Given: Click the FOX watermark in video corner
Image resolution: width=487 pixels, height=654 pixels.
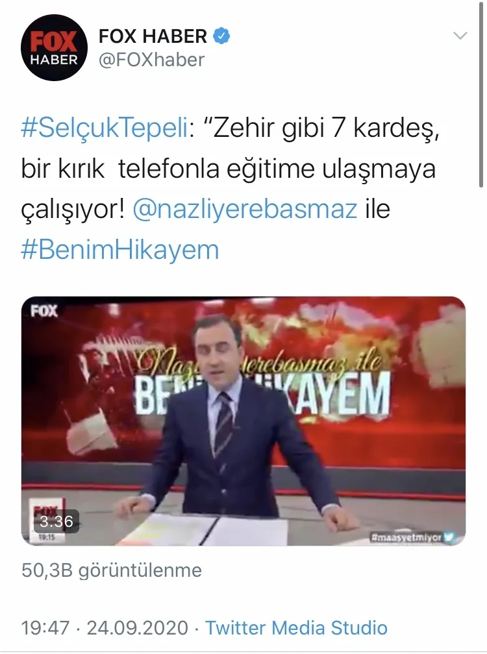Looking at the screenshot, I should click(44, 311).
